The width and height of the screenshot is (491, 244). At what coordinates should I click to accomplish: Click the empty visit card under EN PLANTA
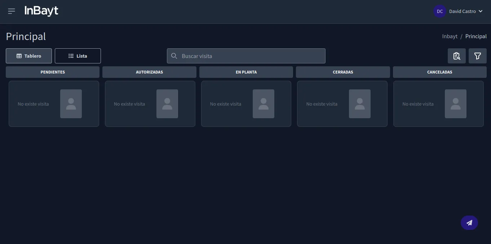tap(246, 104)
